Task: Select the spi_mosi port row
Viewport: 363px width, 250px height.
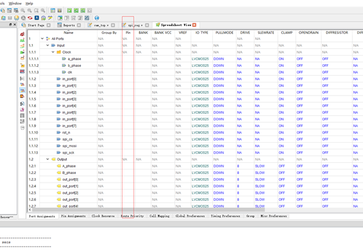Action: pyautogui.click(x=195, y=146)
